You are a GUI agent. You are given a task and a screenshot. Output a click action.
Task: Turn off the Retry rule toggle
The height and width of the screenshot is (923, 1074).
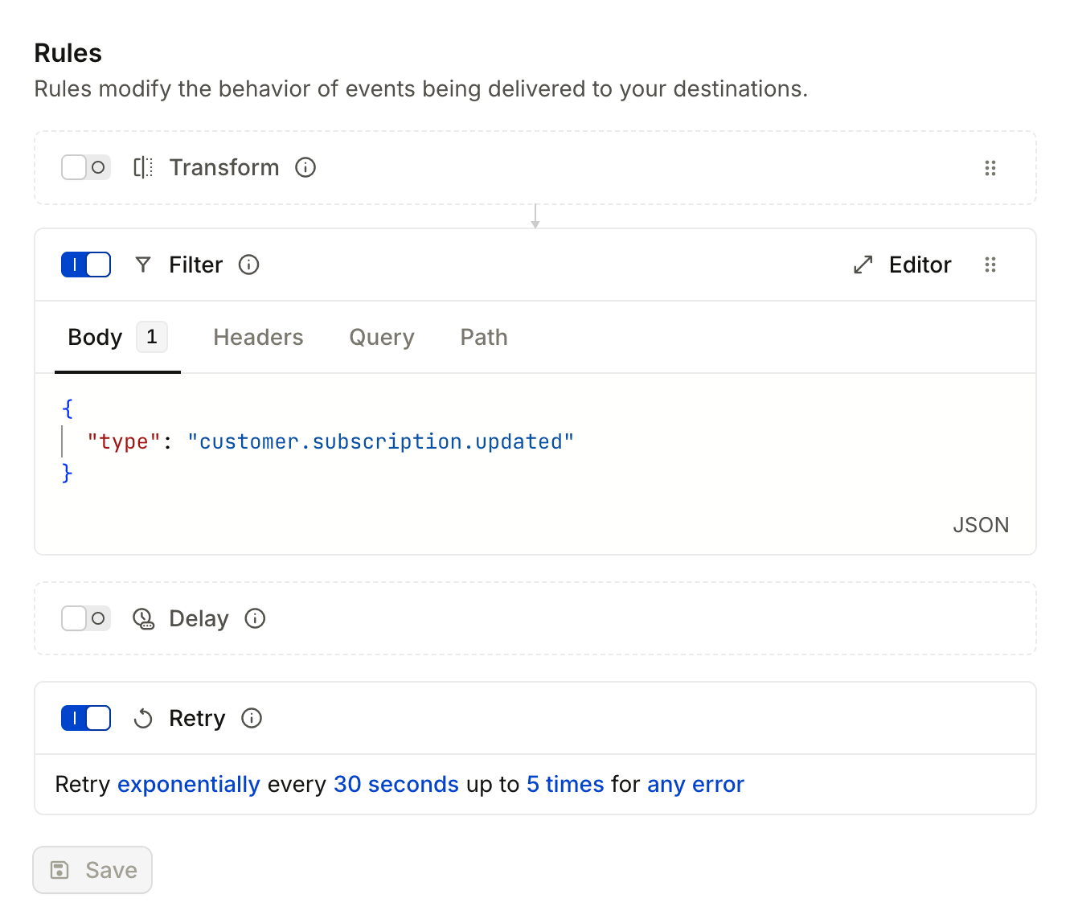pyautogui.click(x=86, y=718)
